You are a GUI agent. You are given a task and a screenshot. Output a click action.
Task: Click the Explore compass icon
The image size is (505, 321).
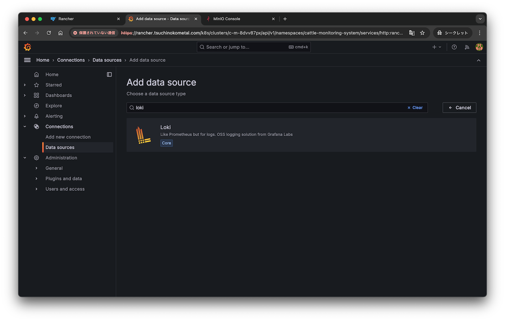37,106
